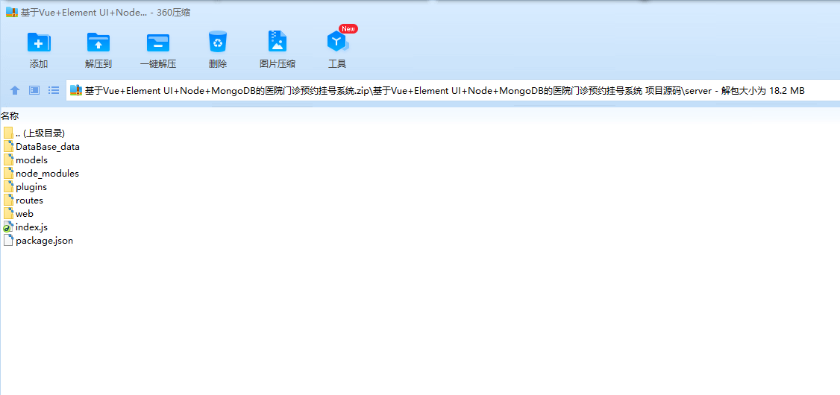Select the "web" name text
Image resolution: width=840 pixels, height=395 pixels.
(x=25, y=214)
